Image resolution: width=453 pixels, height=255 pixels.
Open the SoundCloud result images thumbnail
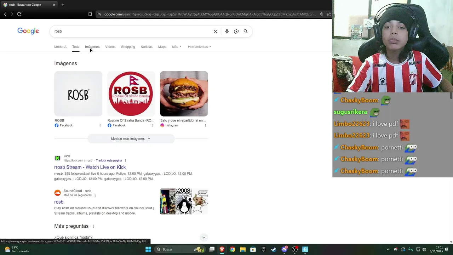(184, 202)
